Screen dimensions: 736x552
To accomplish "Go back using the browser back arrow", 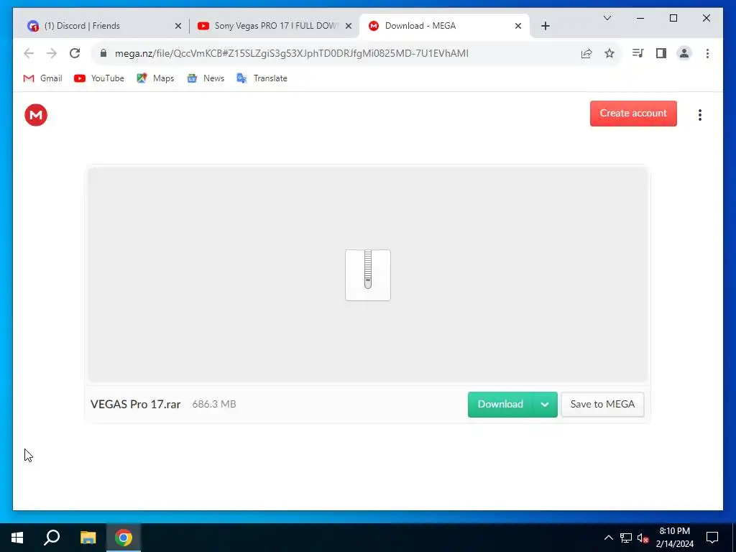I will tap(29, 53).
